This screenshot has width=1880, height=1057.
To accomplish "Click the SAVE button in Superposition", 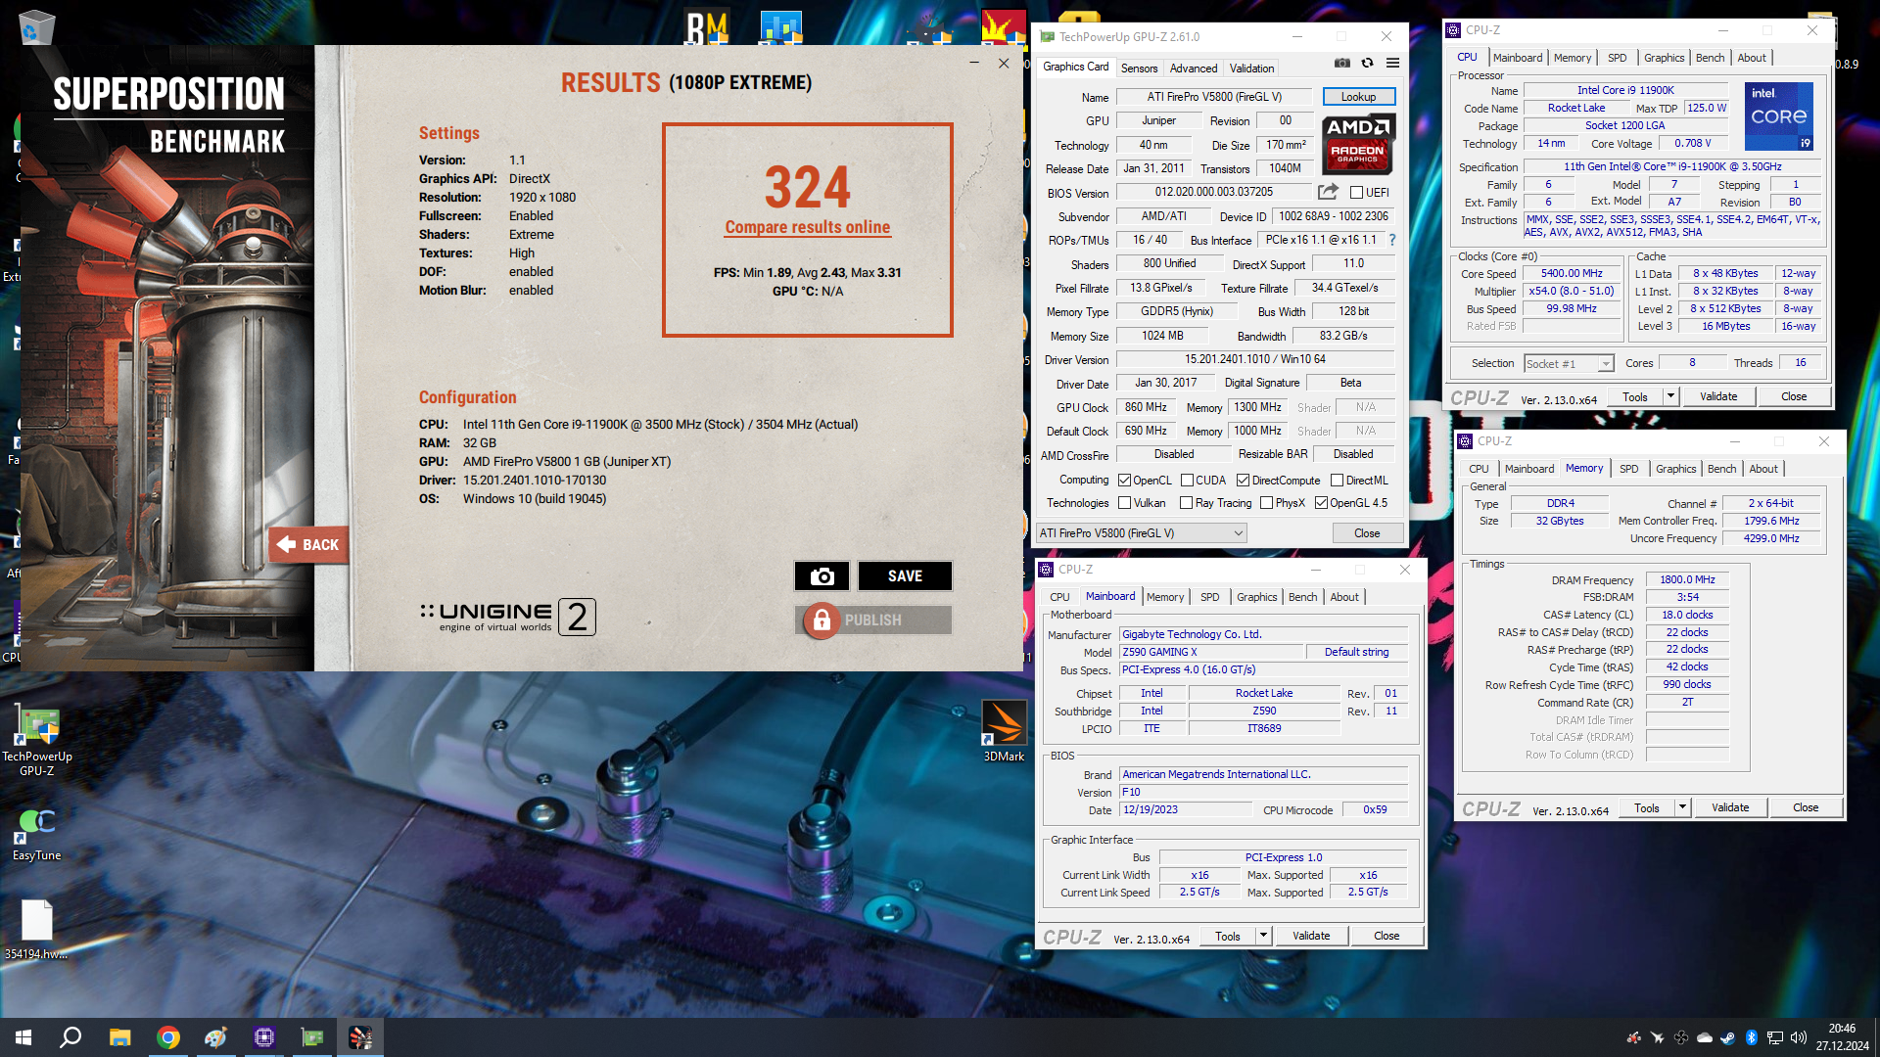I will click(x=905, y=575).
